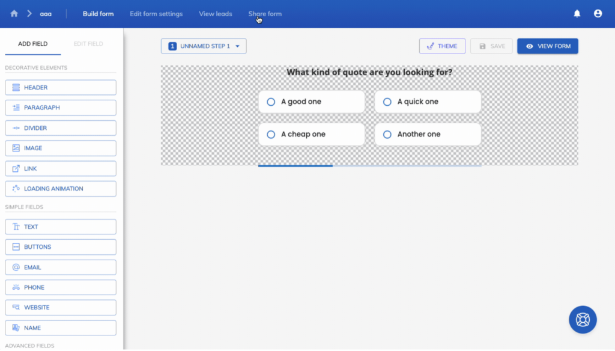Screen dimensions: 615x351
Task: Open View leads tab
Action: 216,14
